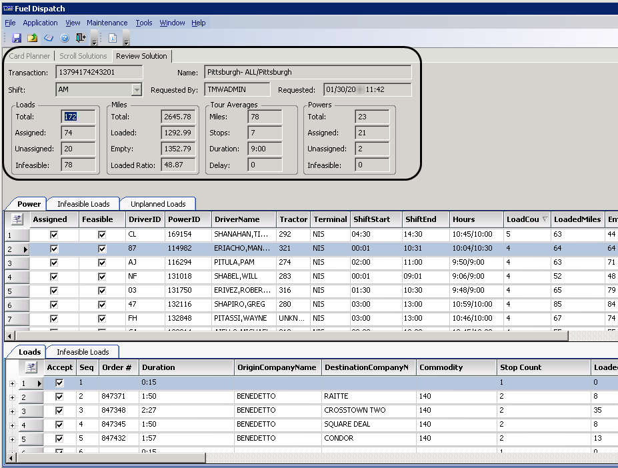The width and height of the screenshot is (618, 468).
Task: Click the document info toolbar icon
Action: (x=113, y=38)
